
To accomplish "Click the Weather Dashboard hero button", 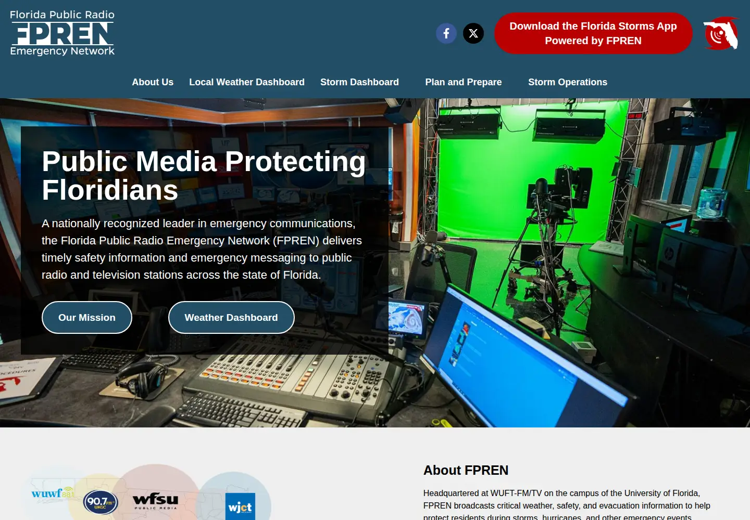I will tap(231, 318).
